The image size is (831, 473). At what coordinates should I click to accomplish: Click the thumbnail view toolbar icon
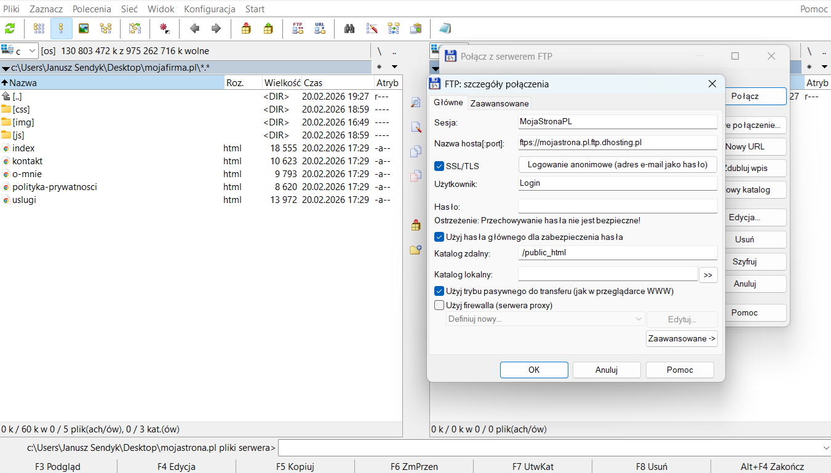[x=83, y=28]
